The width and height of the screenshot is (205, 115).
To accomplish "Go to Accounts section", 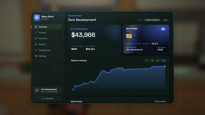I will coord(48,39).
